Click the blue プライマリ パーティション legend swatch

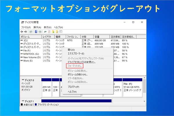pyautogui.click(x=36, y=104)
